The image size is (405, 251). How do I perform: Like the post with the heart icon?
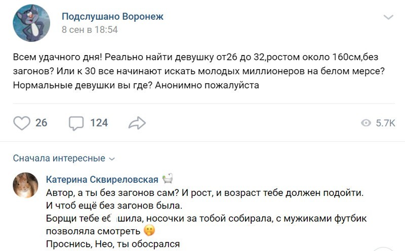(21, 123)
